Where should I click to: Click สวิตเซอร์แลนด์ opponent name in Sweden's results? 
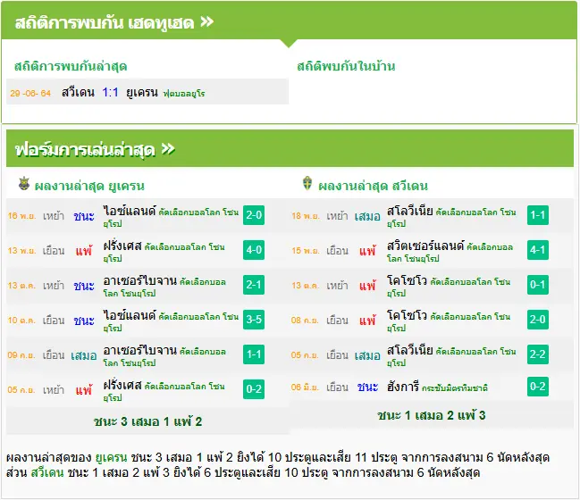425,246
